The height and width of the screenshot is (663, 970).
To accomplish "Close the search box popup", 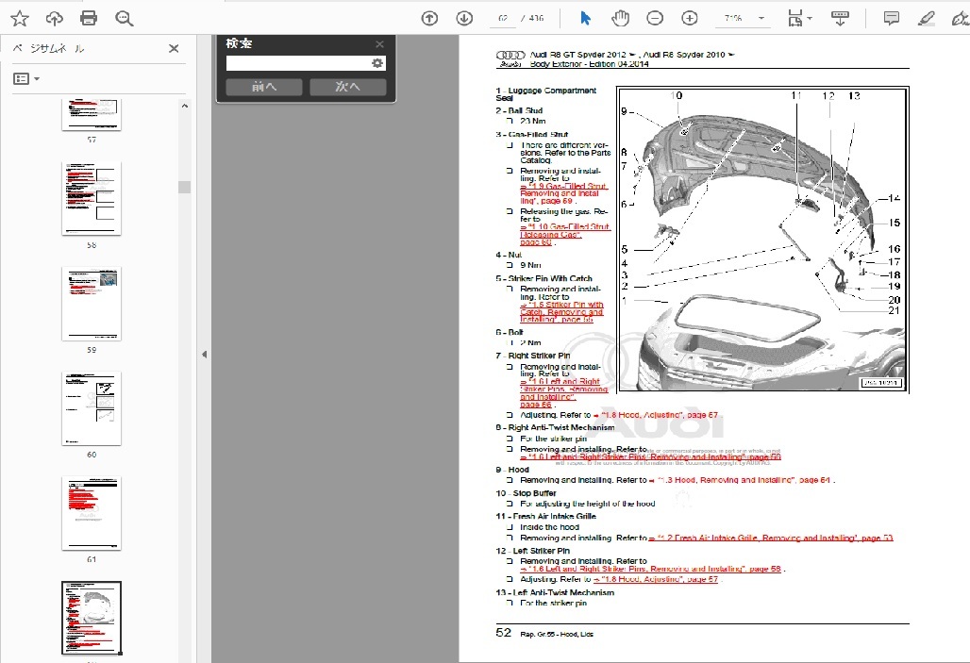I will pyautogui.click(x=380, y=44).
